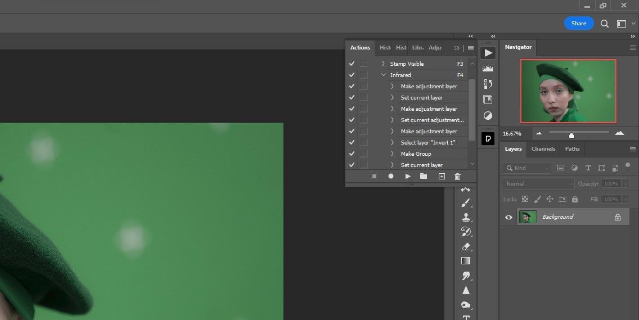Open the search magnifier icon near Share
The width and height of the screenshot is (639, 320).
[605, 24]
